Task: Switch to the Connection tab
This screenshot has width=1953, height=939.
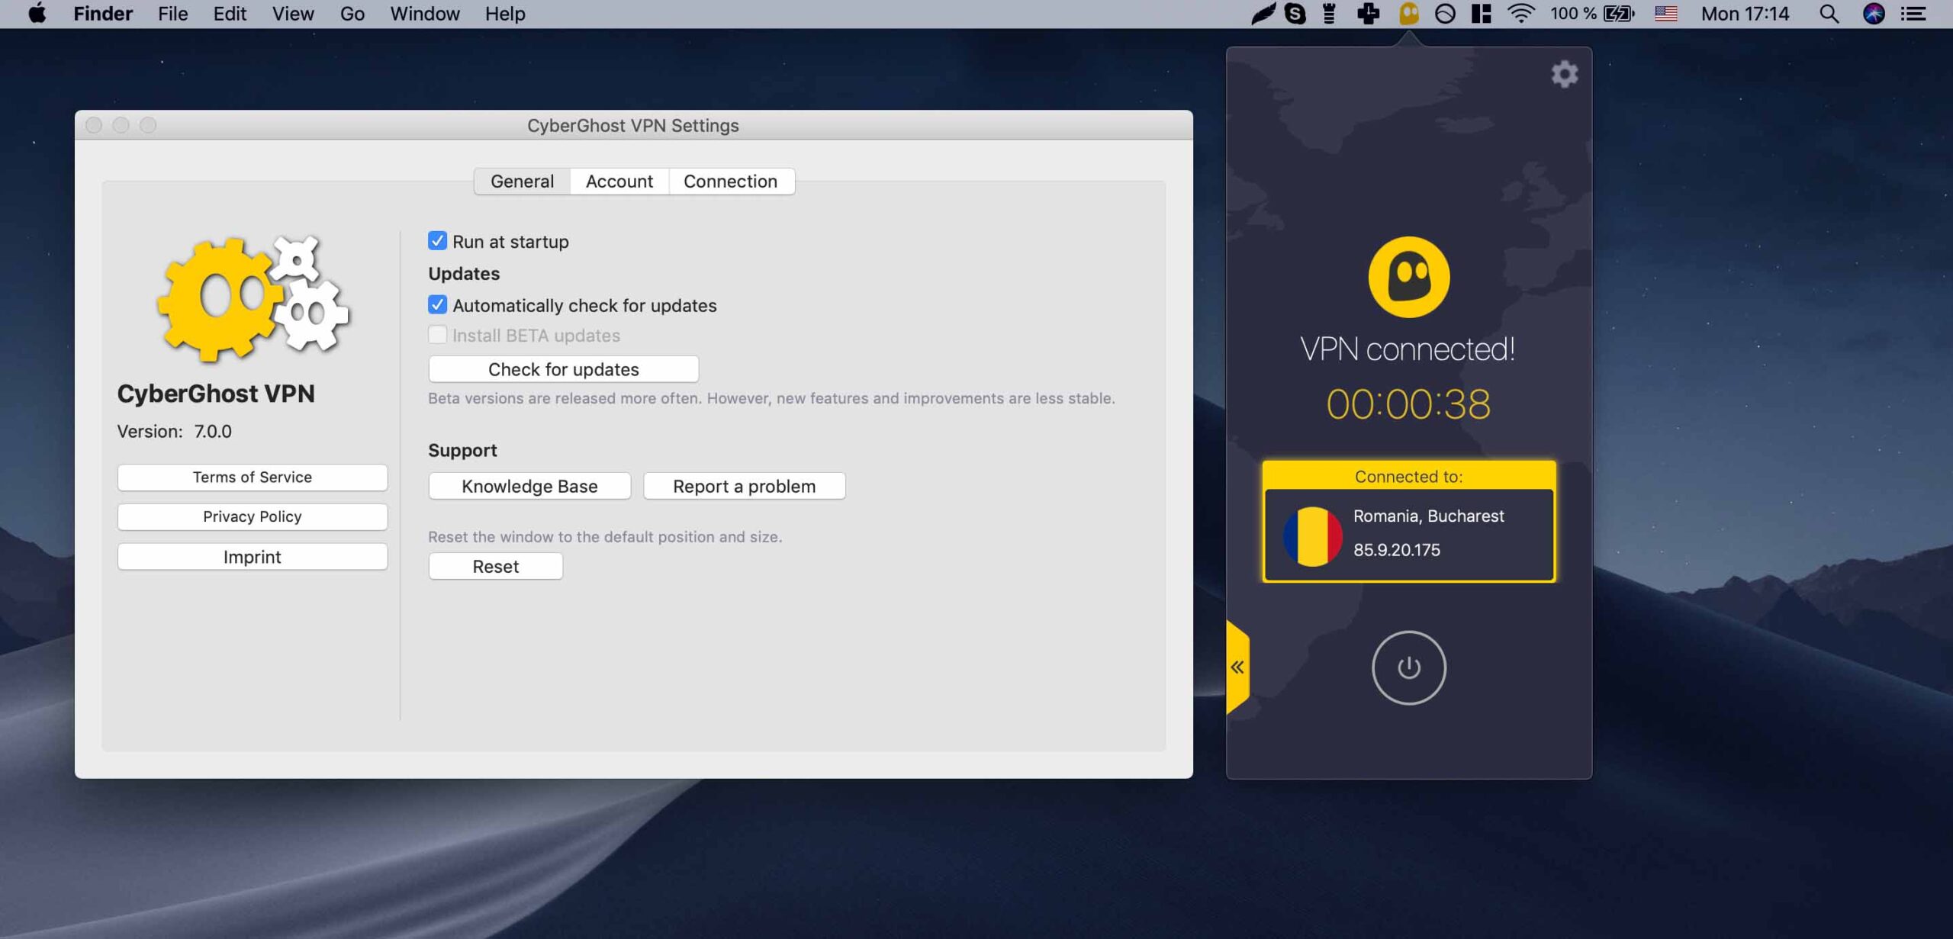Action: (x=730, y=182)
